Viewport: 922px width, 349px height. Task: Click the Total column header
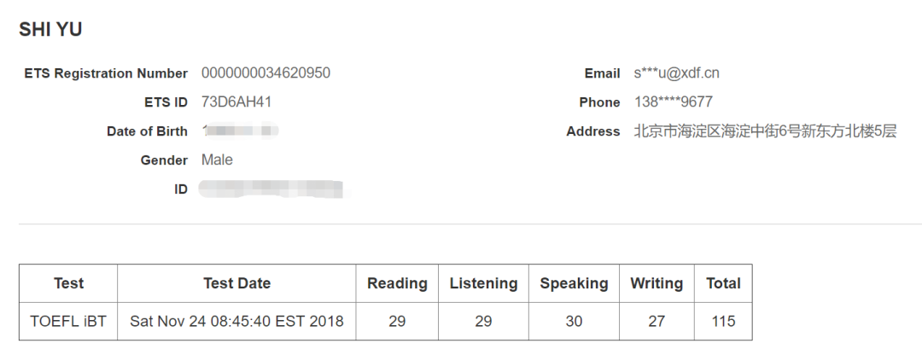click(723, 283)
